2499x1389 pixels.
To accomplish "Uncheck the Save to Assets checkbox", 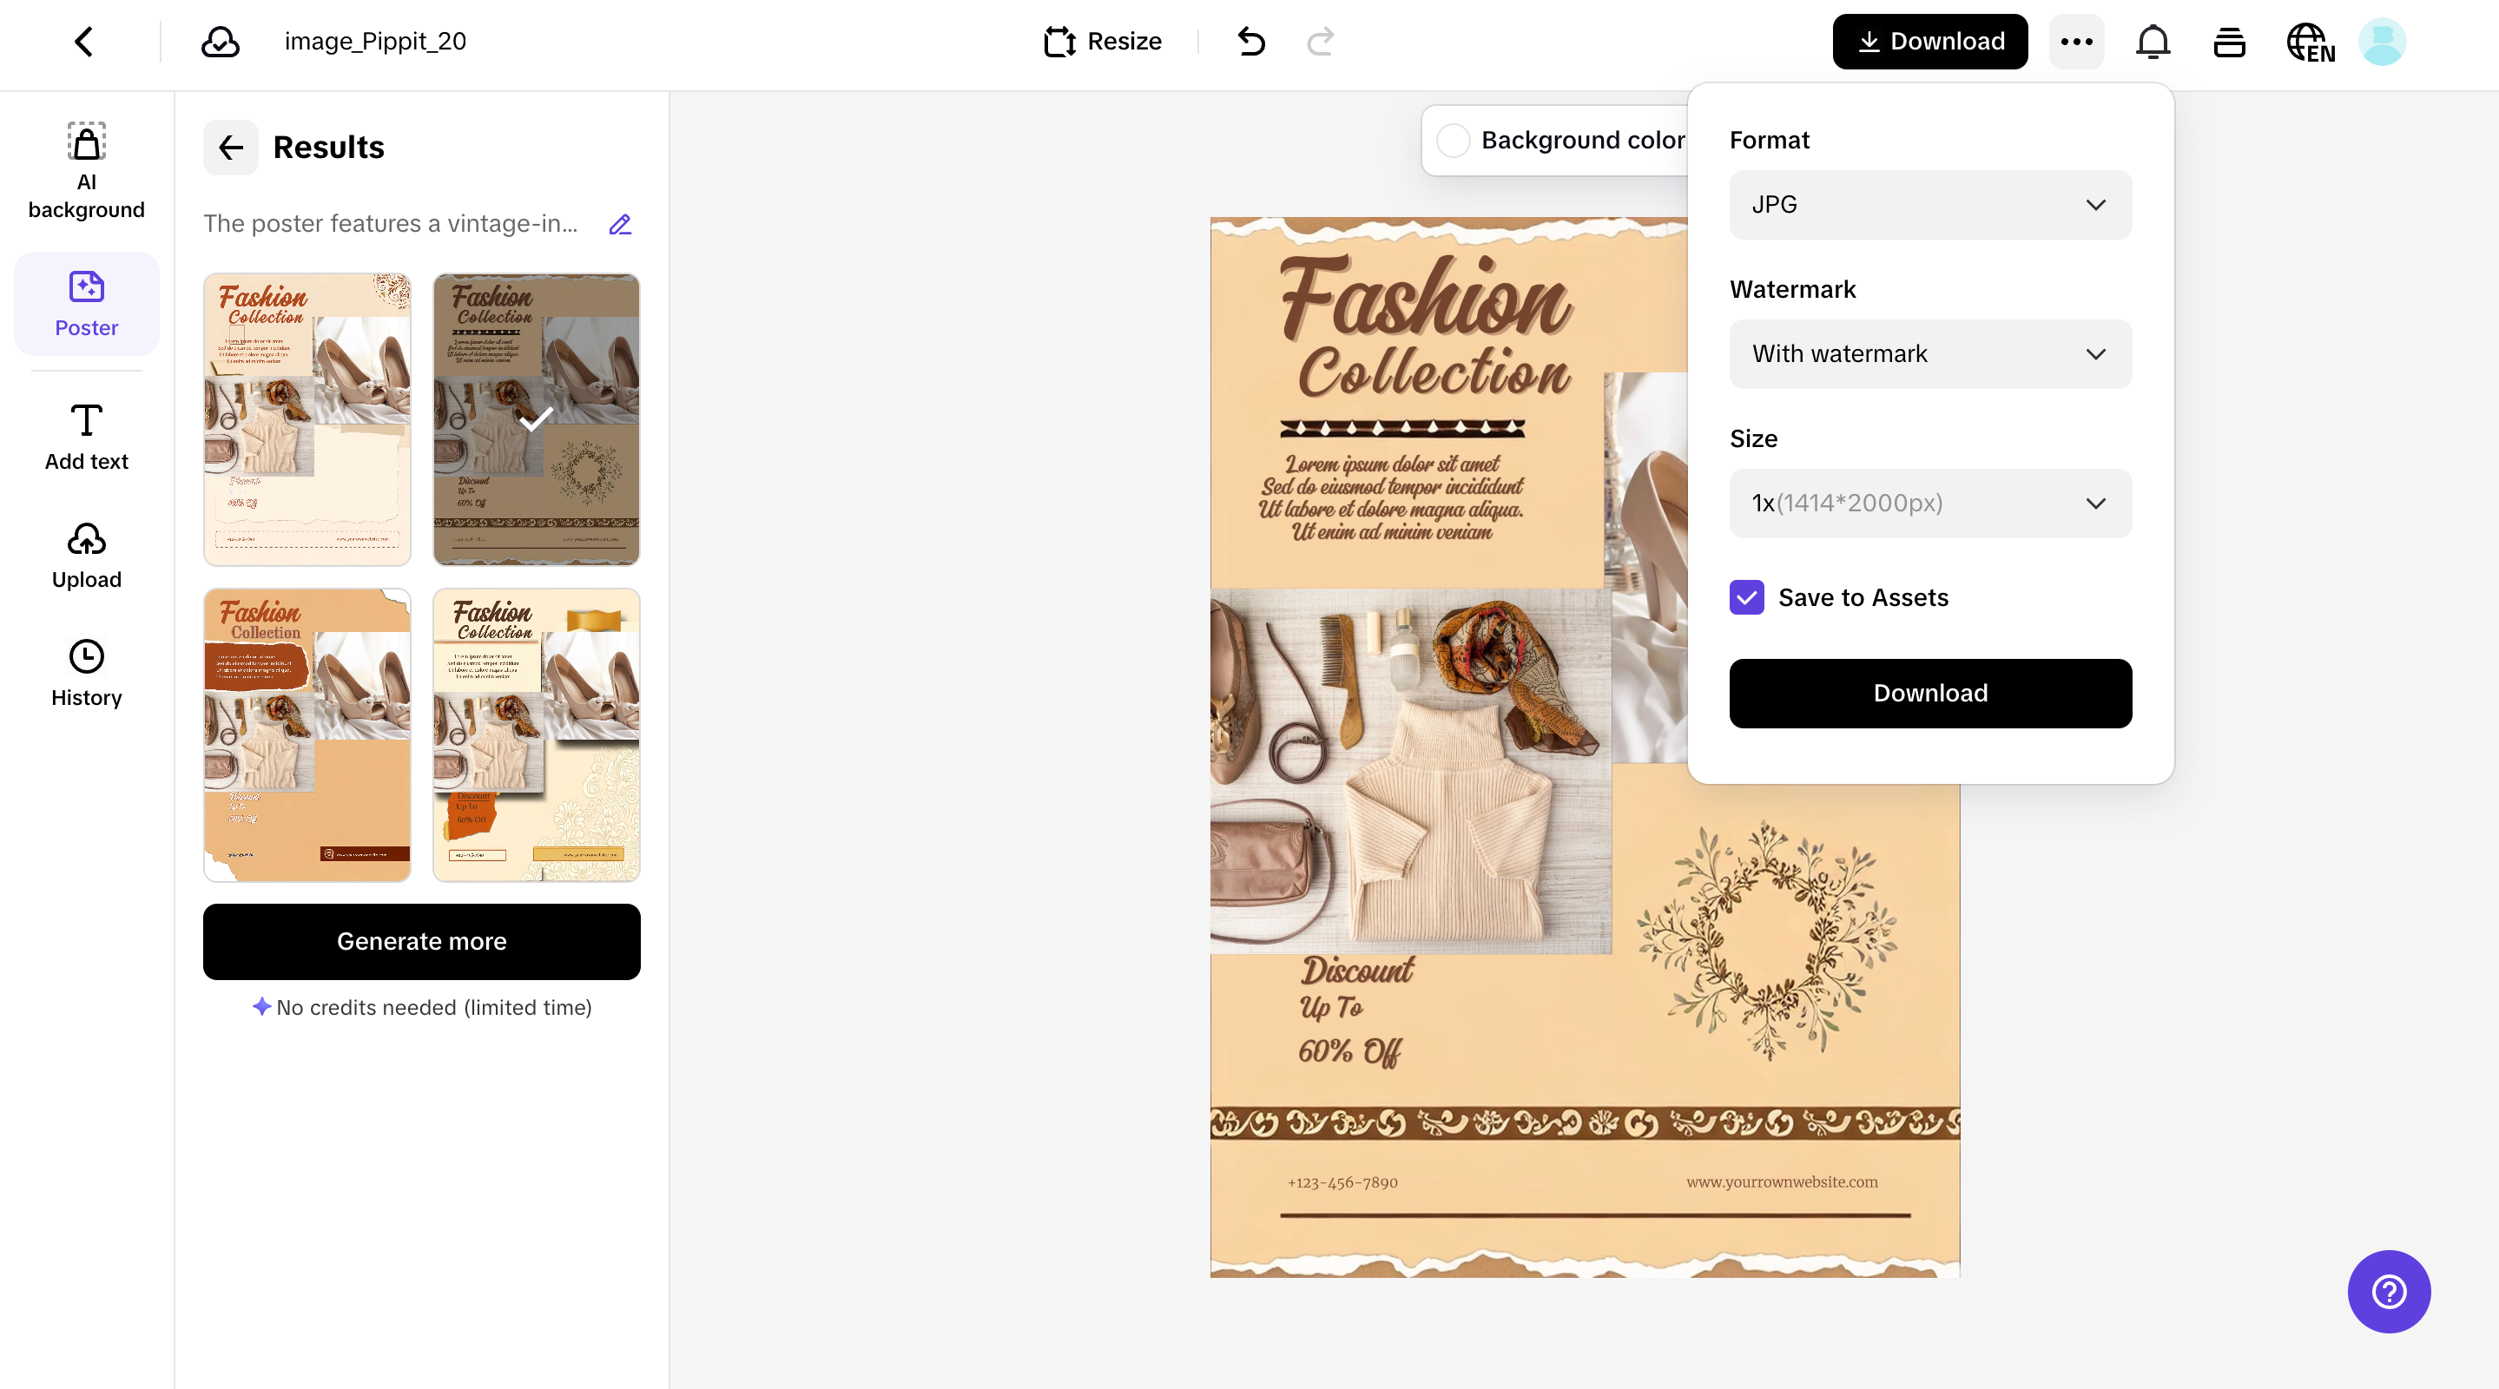I will (x=1746, y=597).
